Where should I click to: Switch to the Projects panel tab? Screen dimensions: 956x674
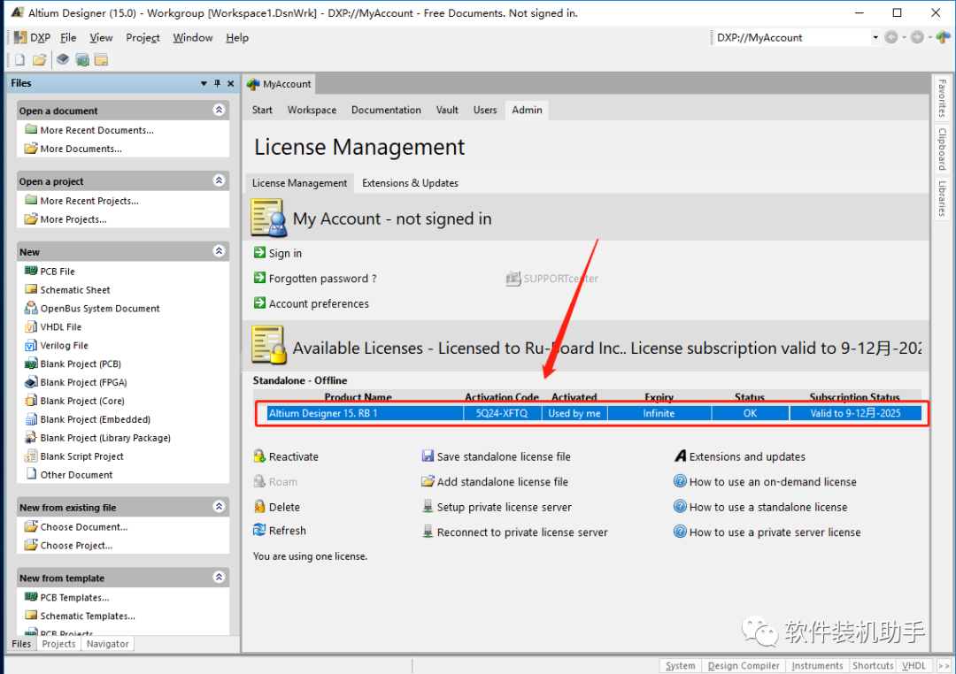pos(58,644)
